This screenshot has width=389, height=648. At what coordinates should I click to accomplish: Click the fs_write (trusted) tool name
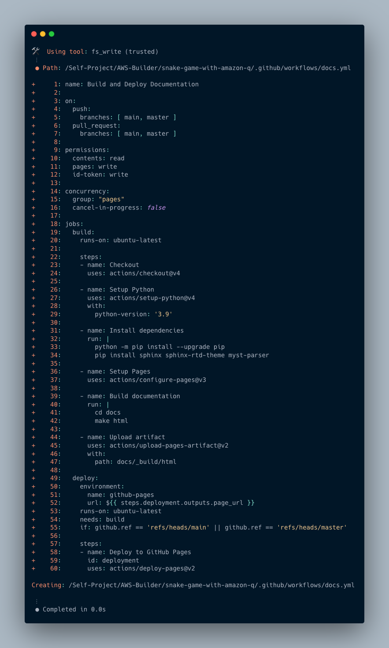click(x=125, y=52)
